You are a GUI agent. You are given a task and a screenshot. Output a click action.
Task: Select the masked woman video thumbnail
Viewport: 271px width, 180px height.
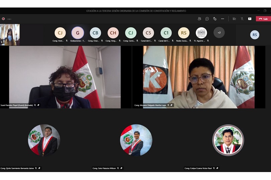pyautogui.click(x=10, y=35)
